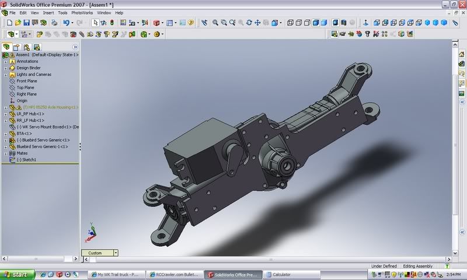Click the Task Pane home icon

pyautogui.click(x=462, y=54)
